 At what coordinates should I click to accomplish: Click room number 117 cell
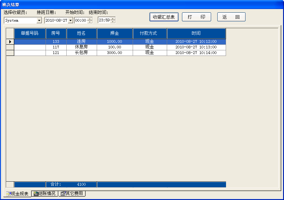(56, 47)
